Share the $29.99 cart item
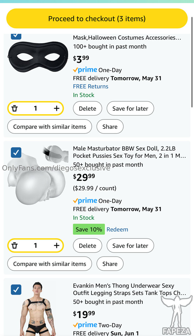 pos(110,264)
